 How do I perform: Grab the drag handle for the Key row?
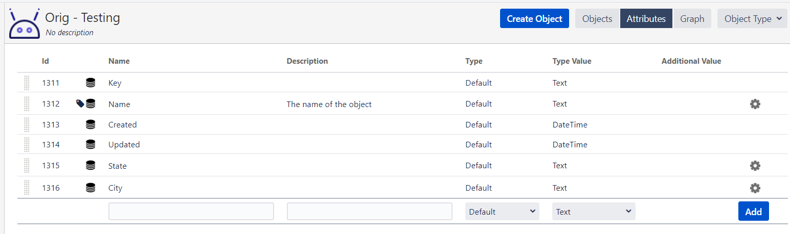click(27, 83)
